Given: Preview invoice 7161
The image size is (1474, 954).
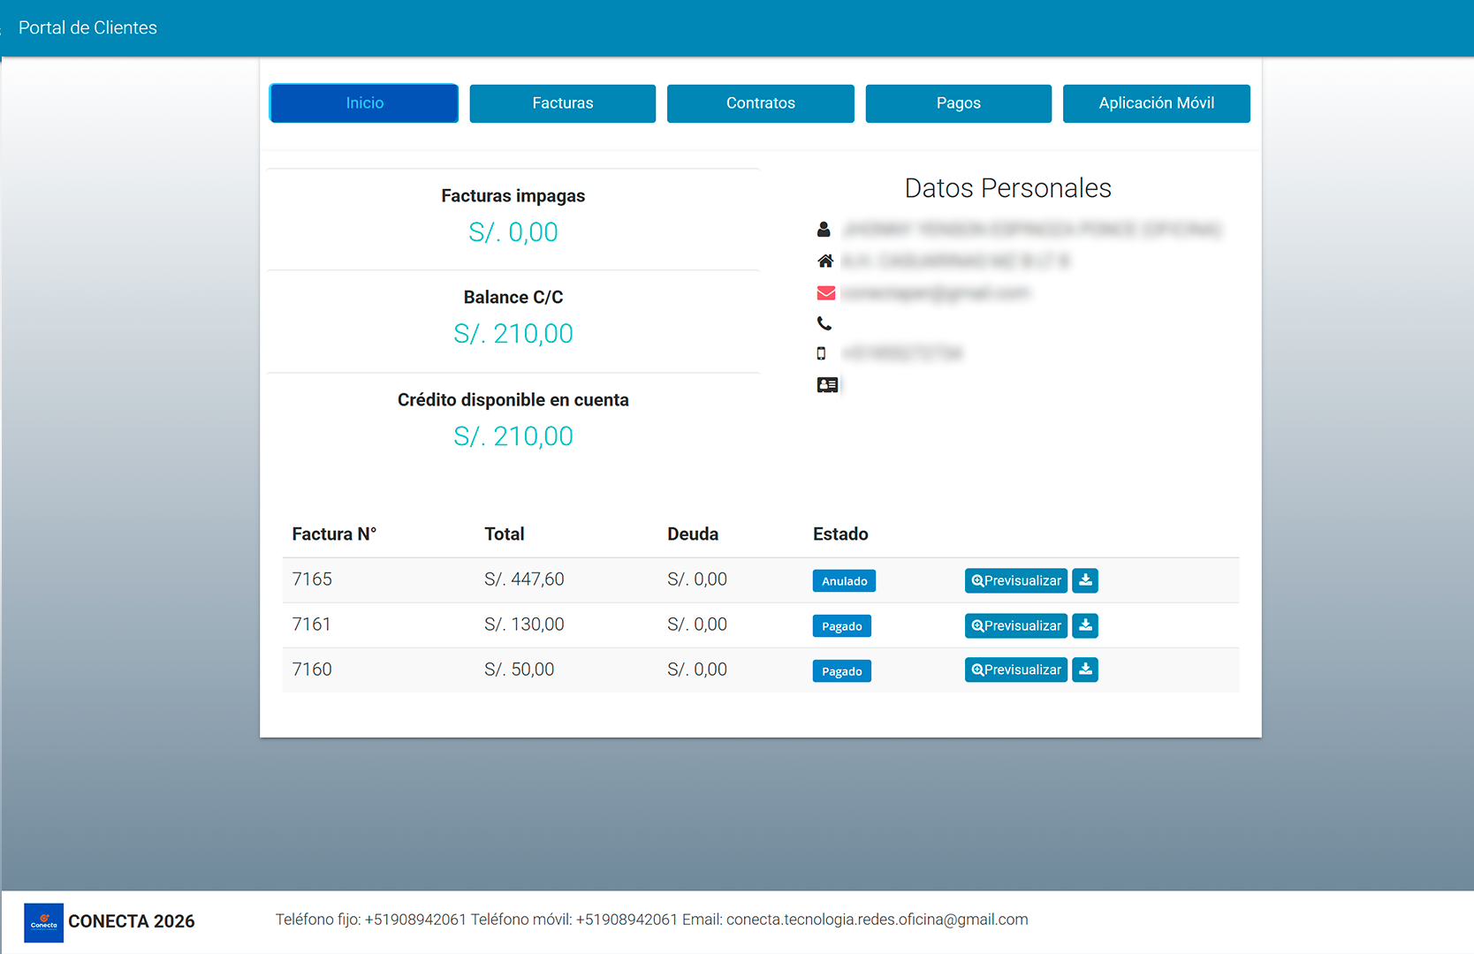Looking at the screenshot, I should [x=1016, y=625].
